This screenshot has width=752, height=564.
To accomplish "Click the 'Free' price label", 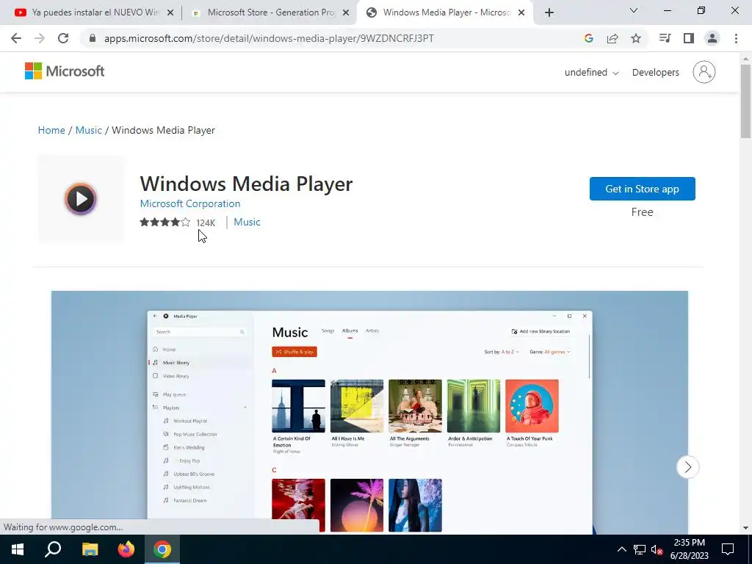I will pyautogui.click(x=642, y=212).
